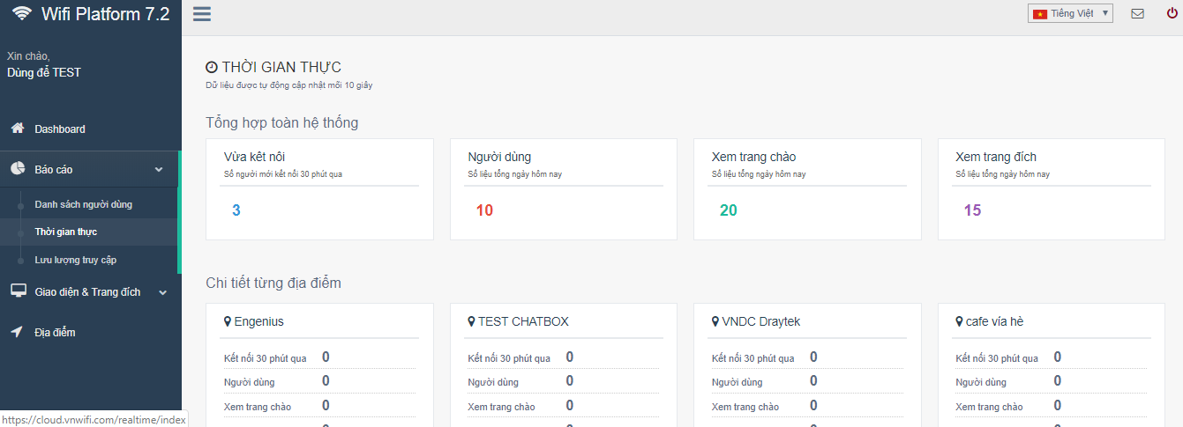Screen dimensions: 1183x427
Task: Click the Người dùng summary card title
Action: 499,157
